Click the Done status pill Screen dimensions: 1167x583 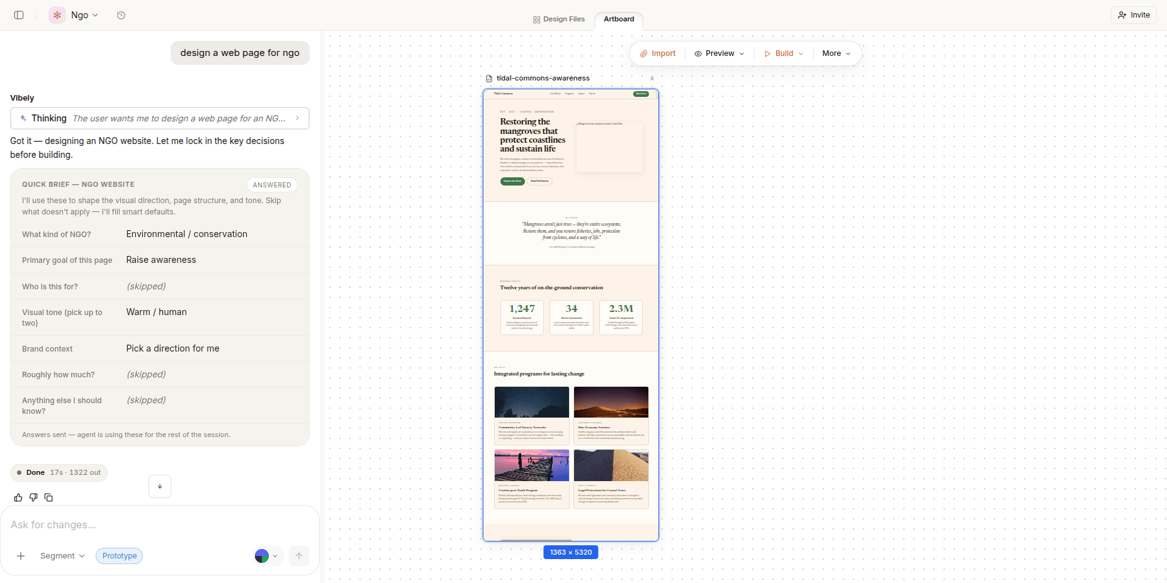pyautogui.click(x=59, y=473)
